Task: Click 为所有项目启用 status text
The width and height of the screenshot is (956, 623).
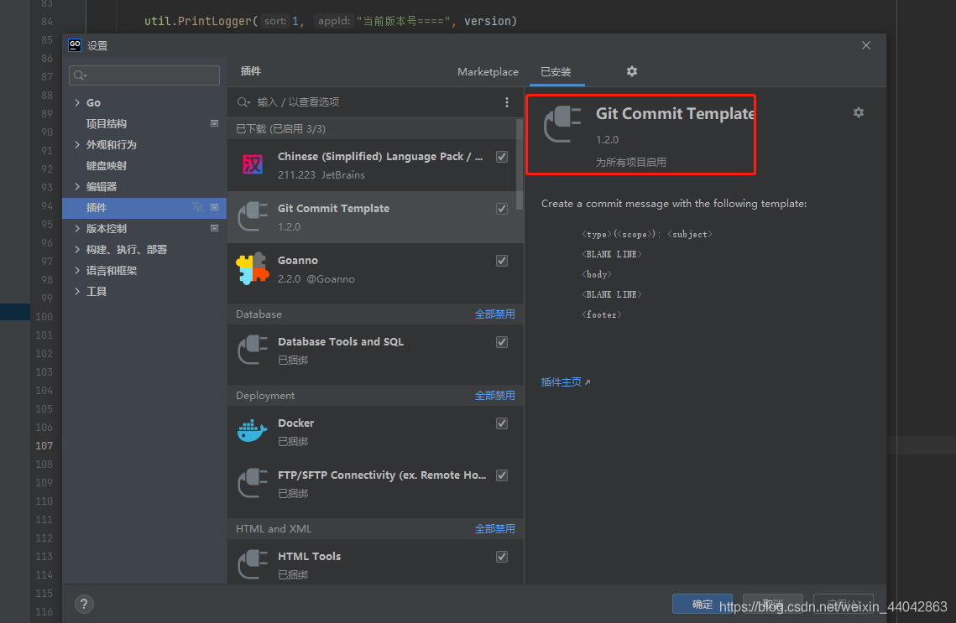Action: pos(631,163)
